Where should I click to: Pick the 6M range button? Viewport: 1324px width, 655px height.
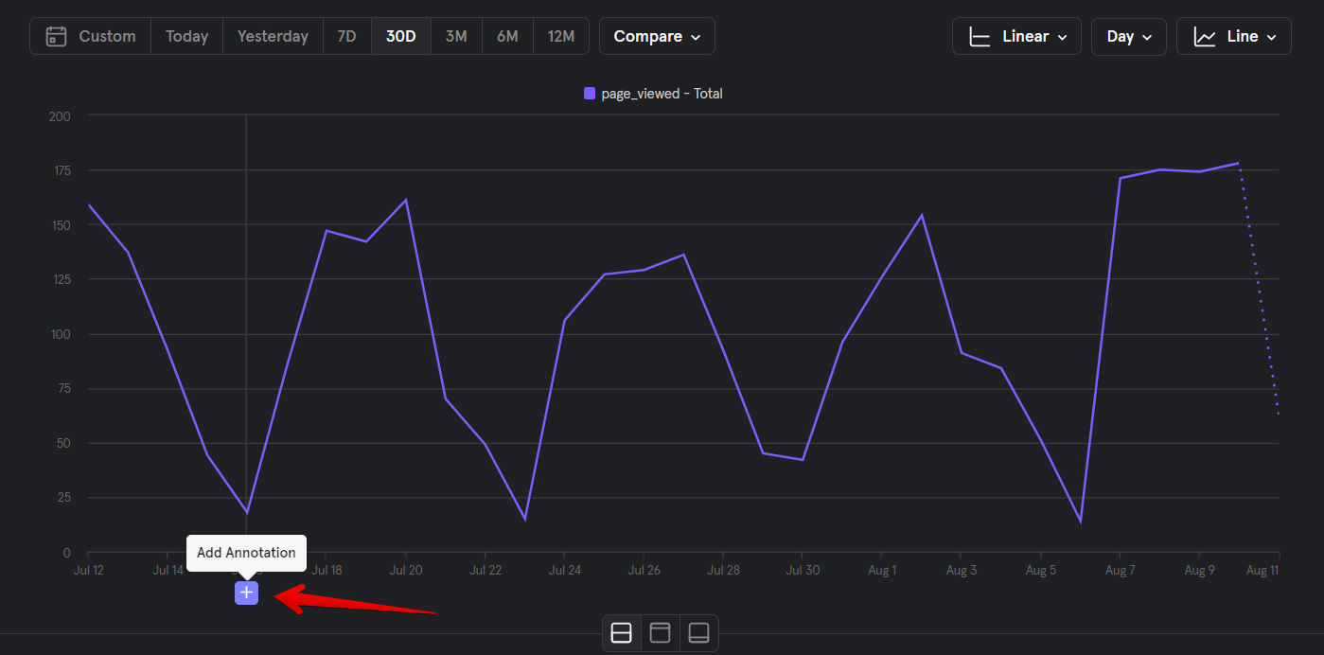coord(507,36)
